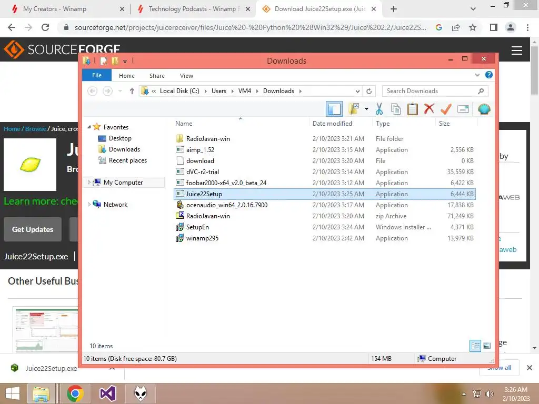Open the File tab in Explorer
The image size is (539, 404).
pyautogui.click(x=97, y=75)
